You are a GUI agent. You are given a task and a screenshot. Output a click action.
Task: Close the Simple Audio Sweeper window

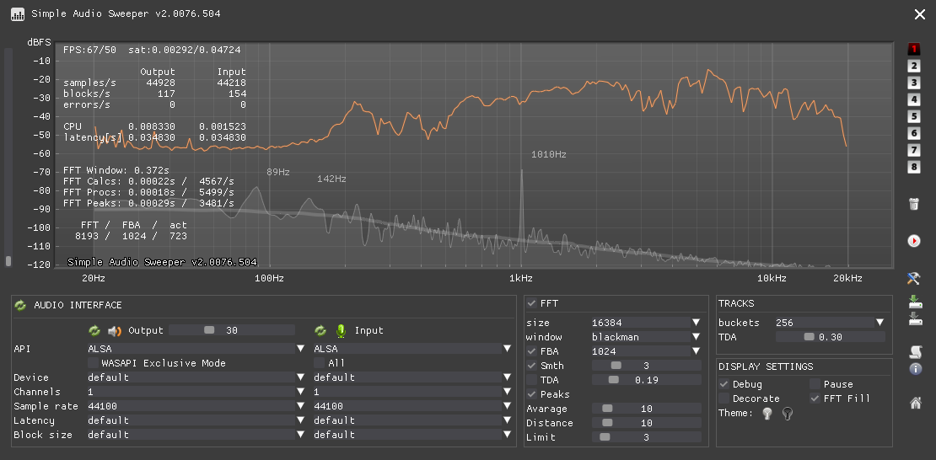click(919, 14)
